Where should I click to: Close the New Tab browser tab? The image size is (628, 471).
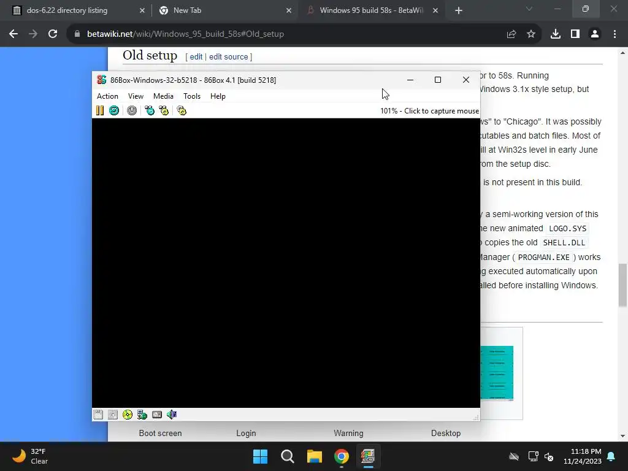pyautogui.click(x=289, y=10)
